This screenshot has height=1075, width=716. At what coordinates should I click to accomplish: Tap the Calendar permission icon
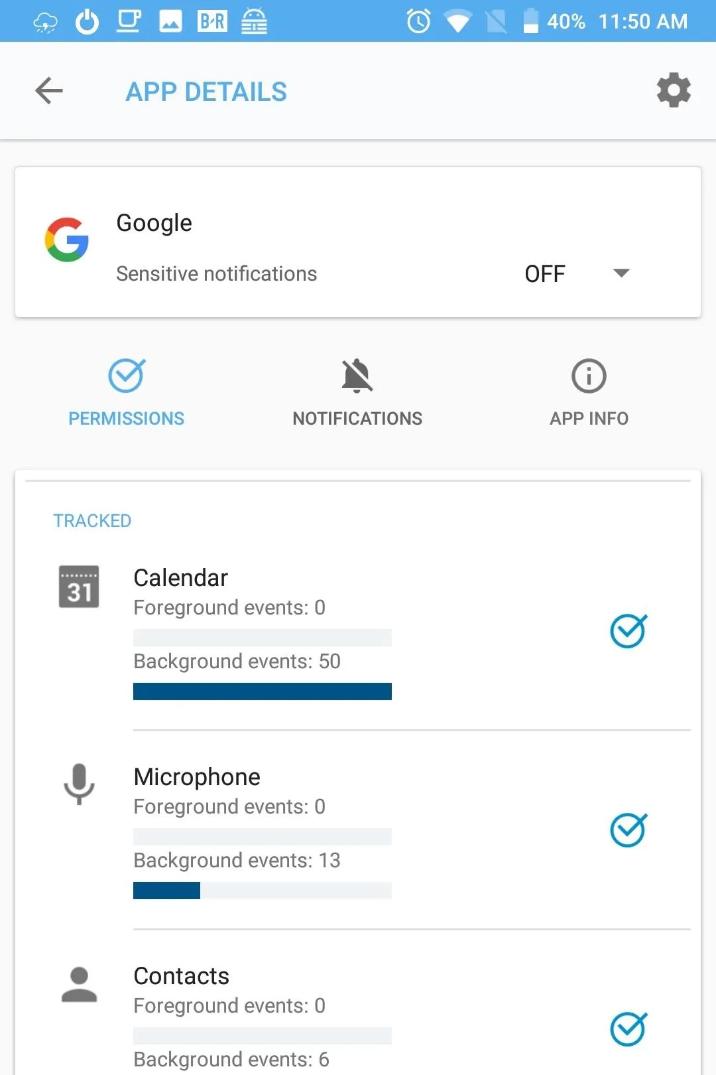79,587
